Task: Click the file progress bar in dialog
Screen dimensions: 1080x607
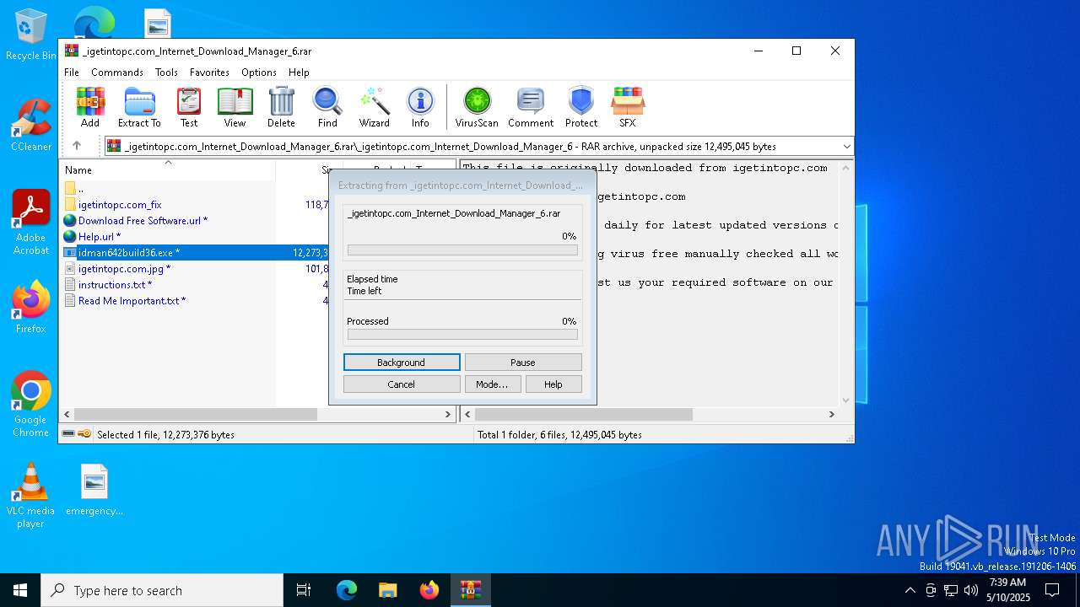Action: coord(462,250)
